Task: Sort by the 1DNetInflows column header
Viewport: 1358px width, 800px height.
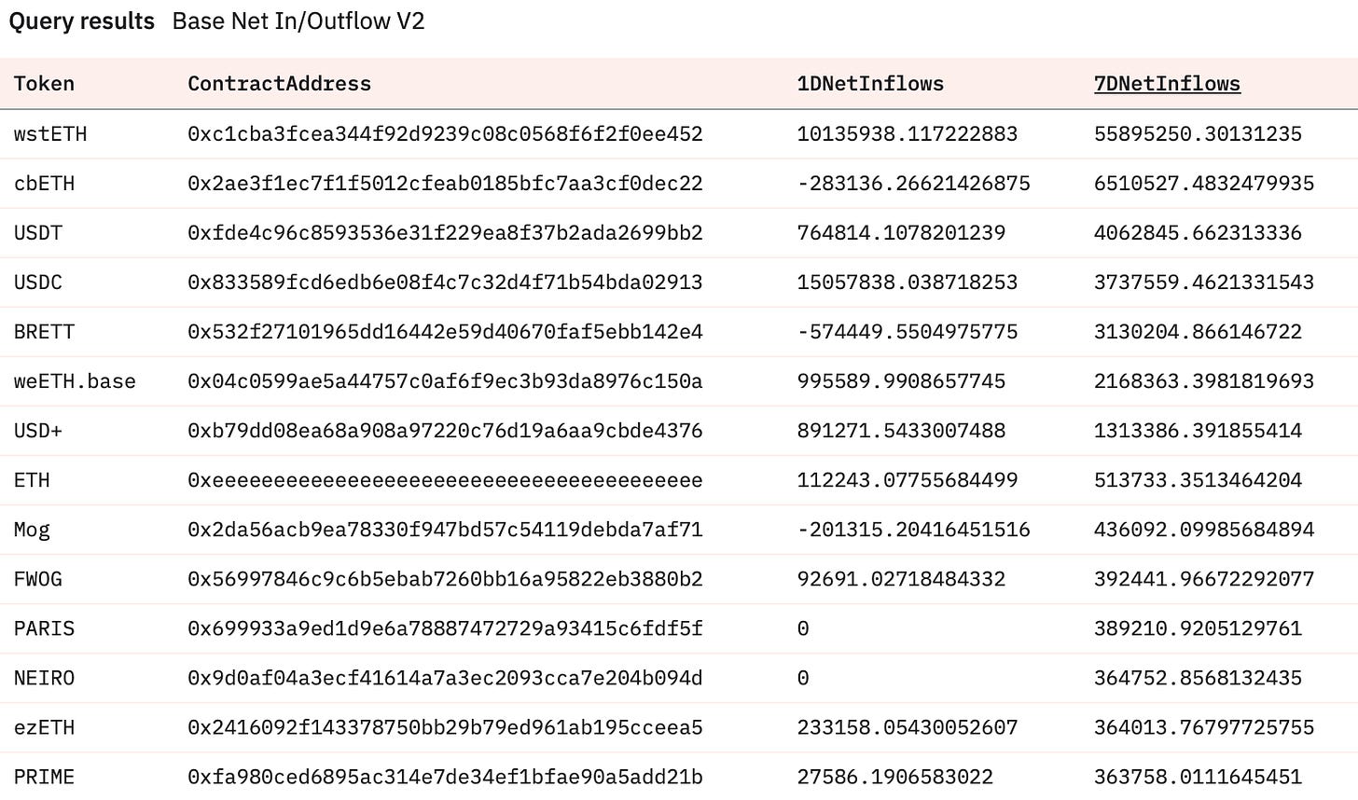Action: click(x=870, y=84)
